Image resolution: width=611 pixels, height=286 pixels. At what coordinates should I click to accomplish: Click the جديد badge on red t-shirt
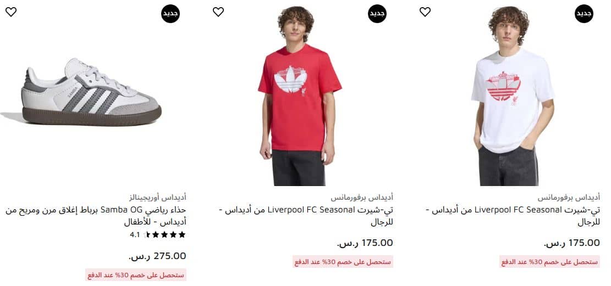pyautogui.click(x=377, y=14)
